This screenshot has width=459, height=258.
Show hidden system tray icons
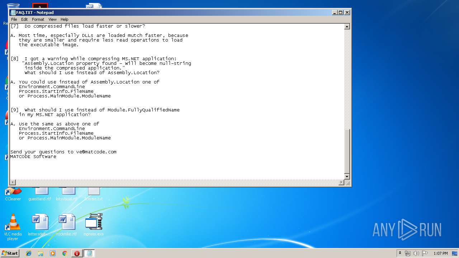(400, 253)
